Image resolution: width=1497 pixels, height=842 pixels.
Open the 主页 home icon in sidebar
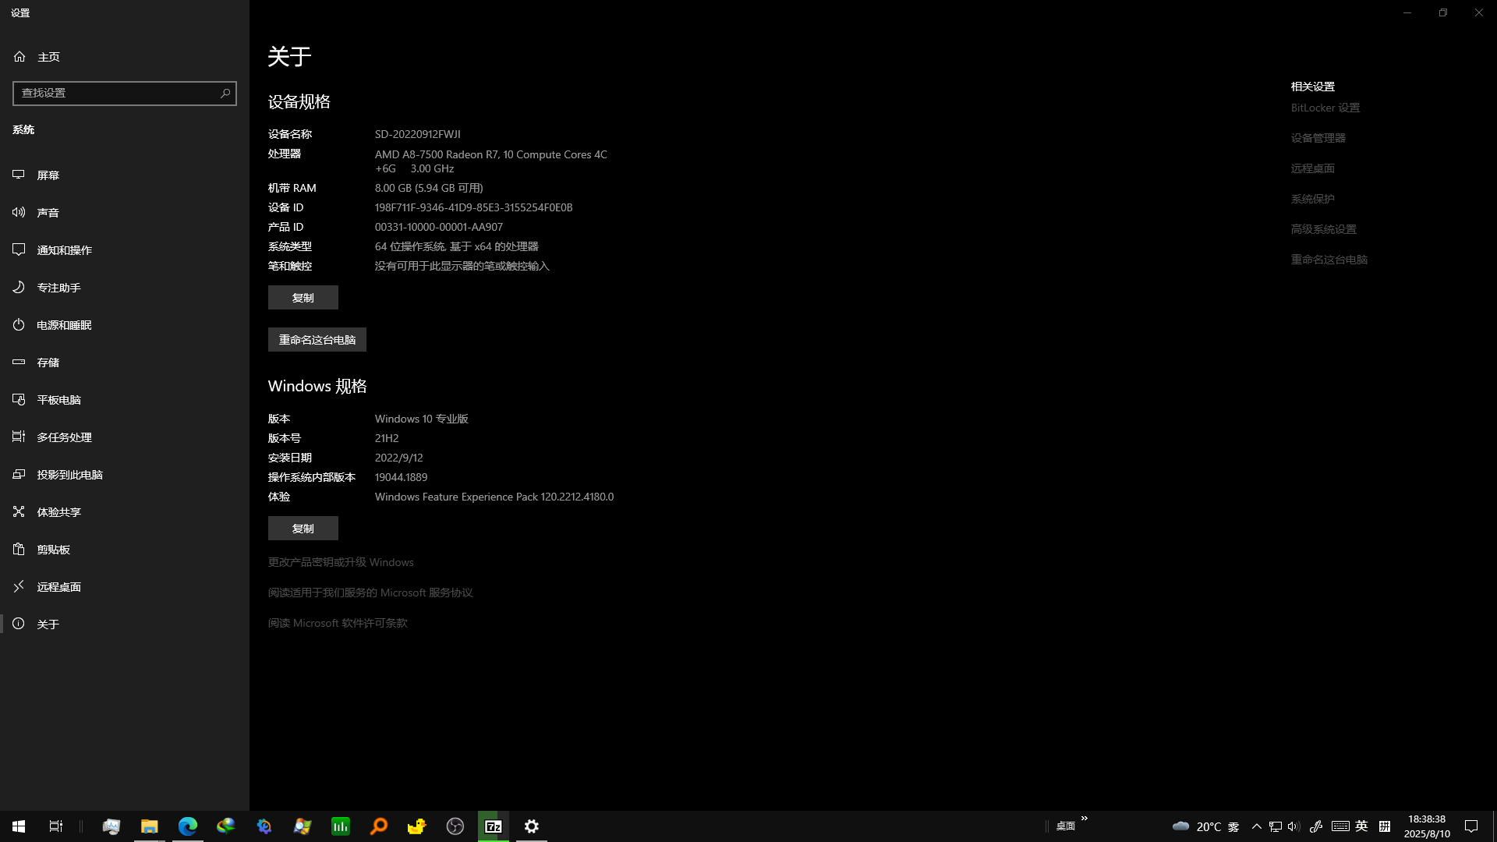pos(19,57)
